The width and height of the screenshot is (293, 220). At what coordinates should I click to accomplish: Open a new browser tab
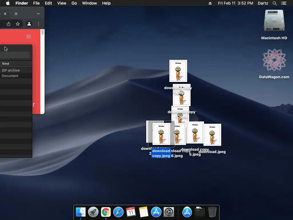coord(16,14)
